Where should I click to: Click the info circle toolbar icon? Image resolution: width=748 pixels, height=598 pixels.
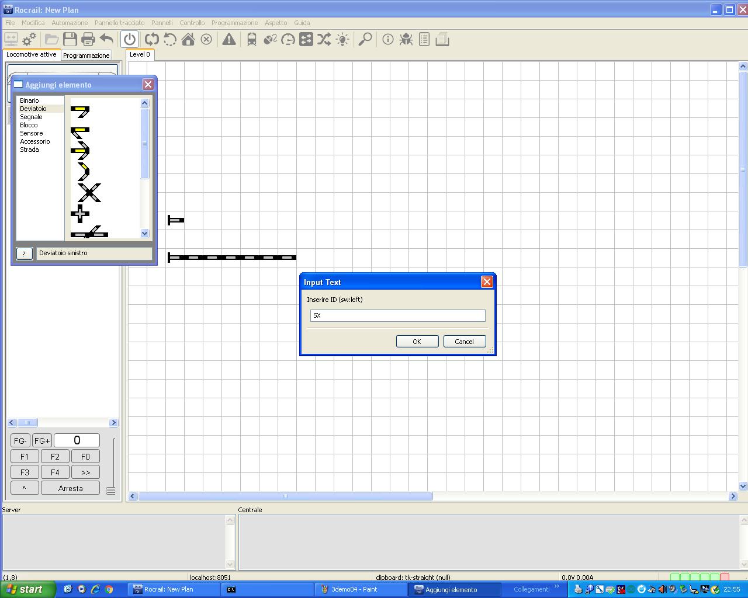point(388,40)
